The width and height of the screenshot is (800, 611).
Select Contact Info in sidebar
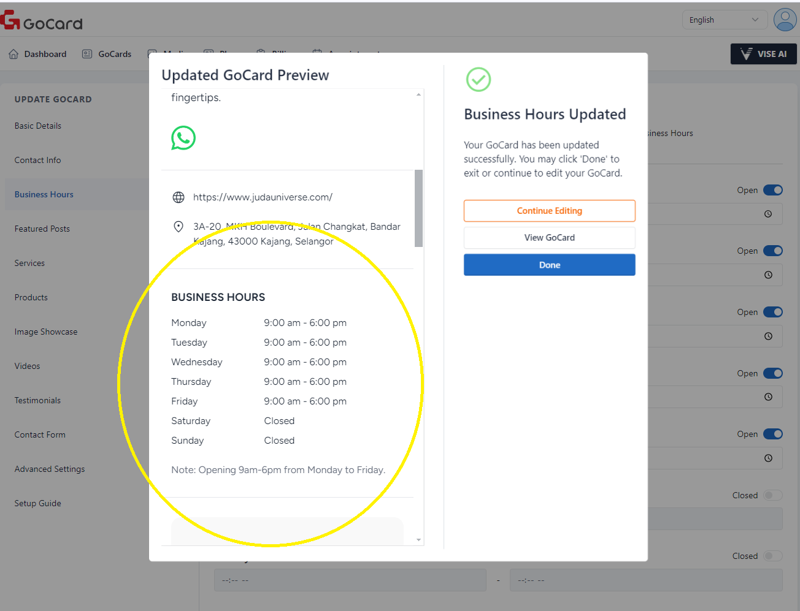(x=38, y=160)
